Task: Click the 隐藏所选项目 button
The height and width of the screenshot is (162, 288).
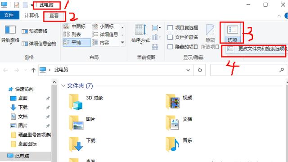Action: (x=210, y=37)
